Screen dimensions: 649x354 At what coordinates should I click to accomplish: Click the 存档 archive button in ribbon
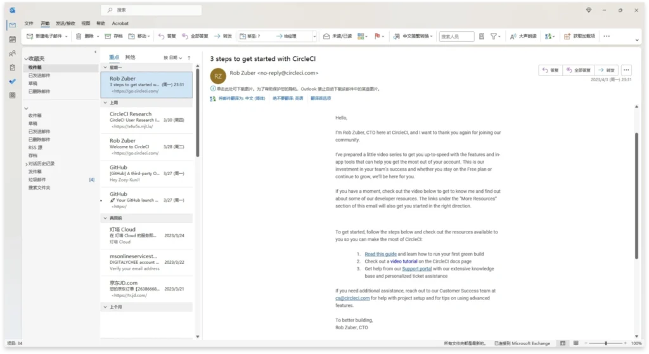pos(114,36)
